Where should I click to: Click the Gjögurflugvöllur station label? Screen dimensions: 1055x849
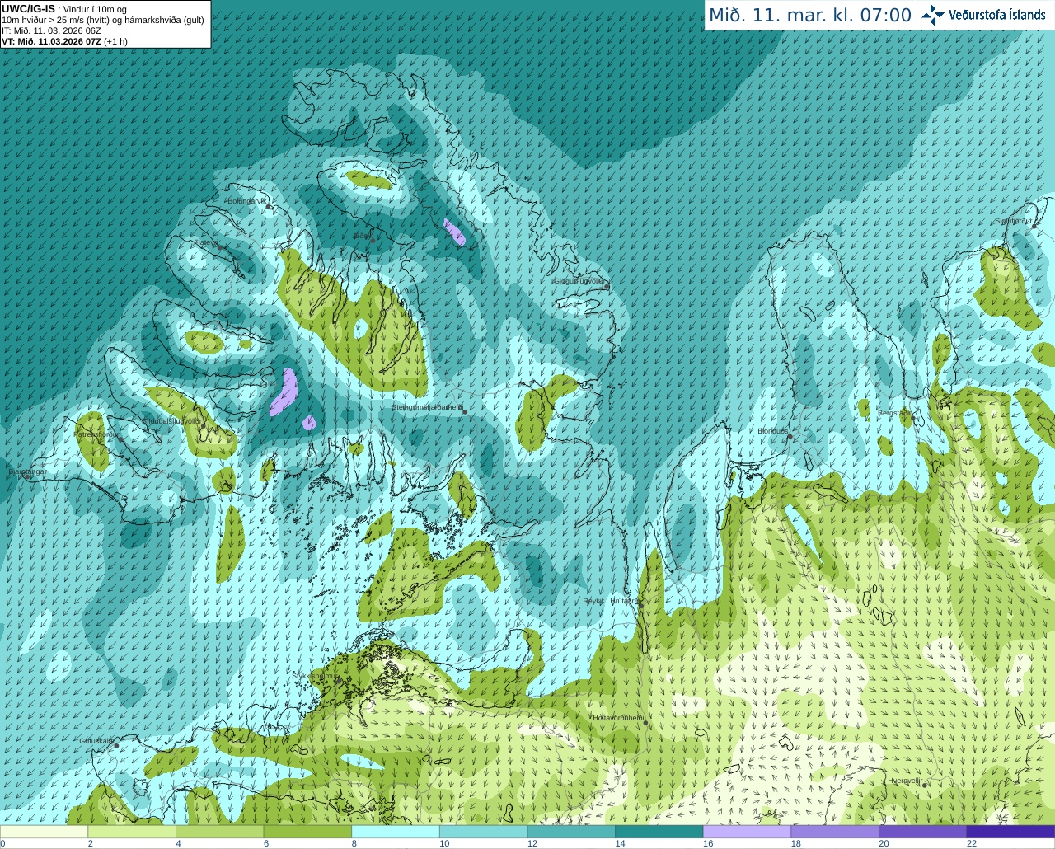click(579, 281)
